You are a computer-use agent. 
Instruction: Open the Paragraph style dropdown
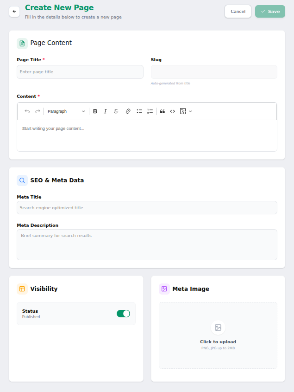66,111
